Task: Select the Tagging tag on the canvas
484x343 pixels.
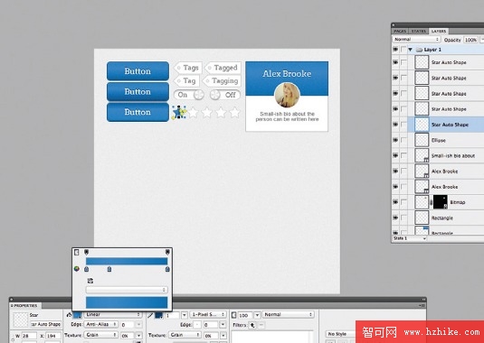Action: point(222,81)
